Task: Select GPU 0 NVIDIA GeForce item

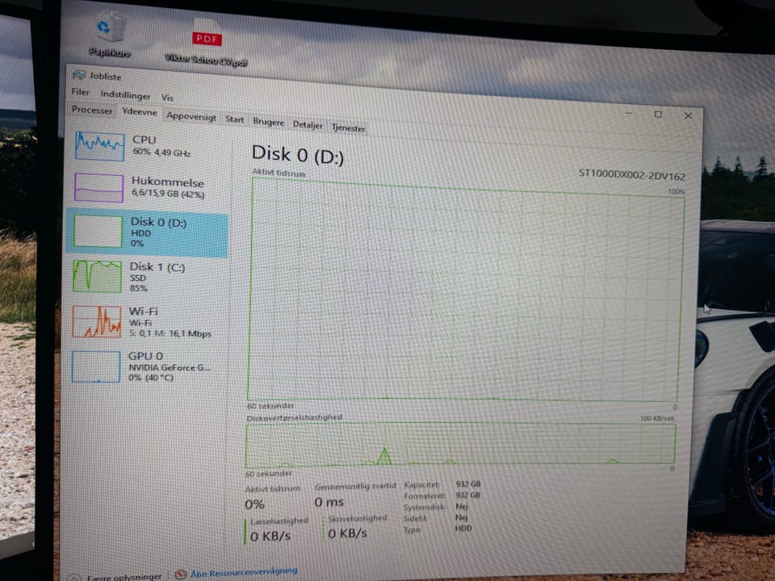Action: [145, 366]
